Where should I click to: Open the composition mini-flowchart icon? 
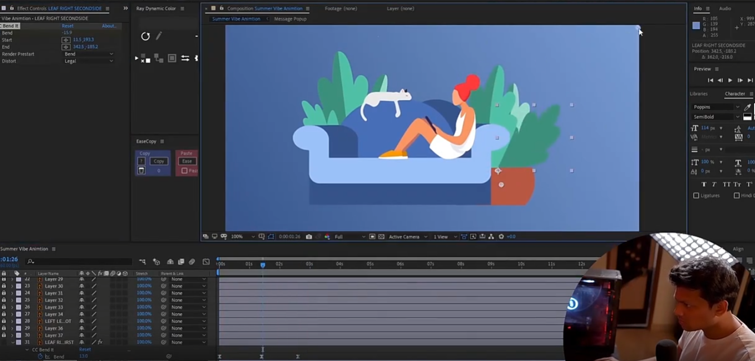tap(142, 262)
